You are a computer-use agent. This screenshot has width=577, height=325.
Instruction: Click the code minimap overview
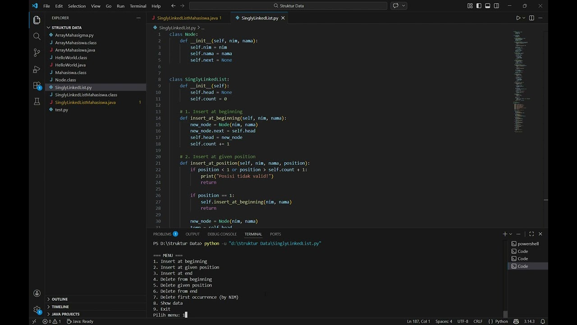pyautogui.click(x=522, y=81)
